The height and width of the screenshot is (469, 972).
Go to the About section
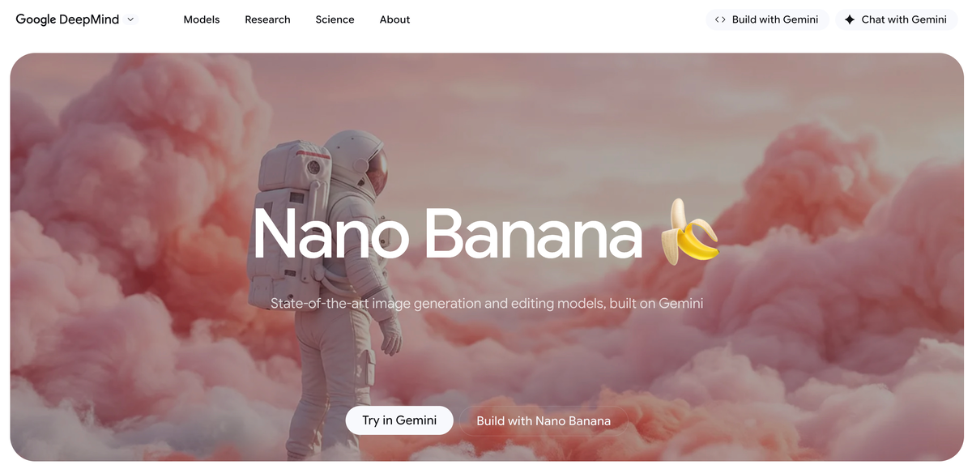pos(394,19)
